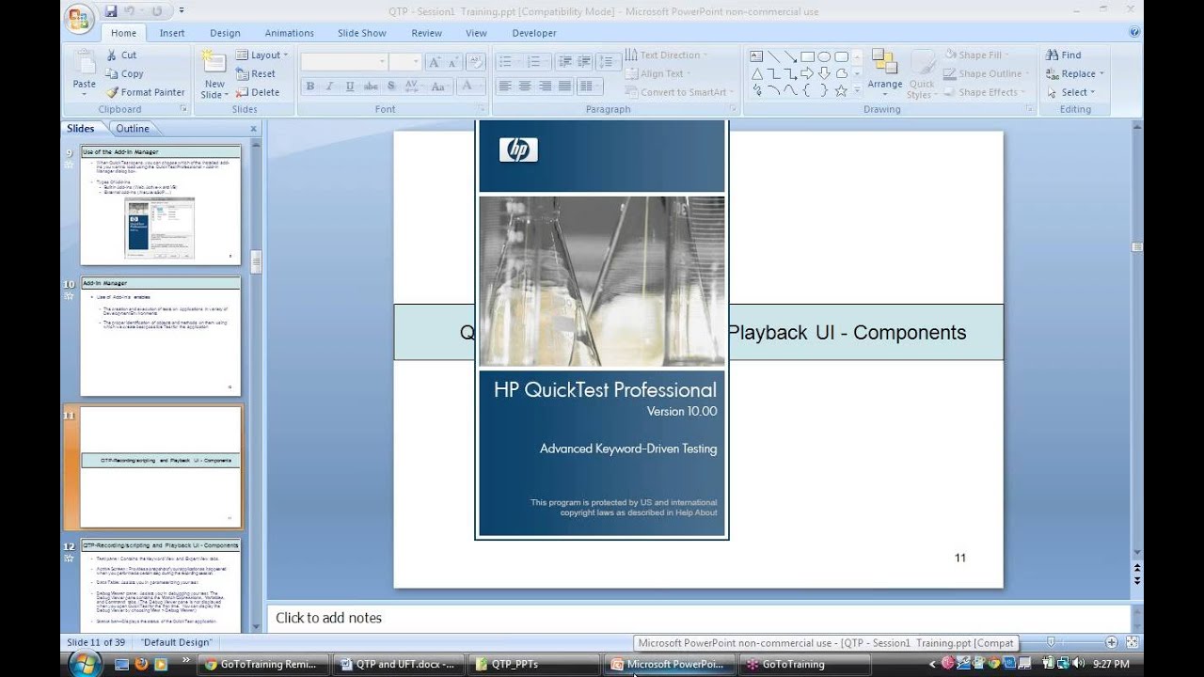Select the Right Arrow shape

(807, 73)
